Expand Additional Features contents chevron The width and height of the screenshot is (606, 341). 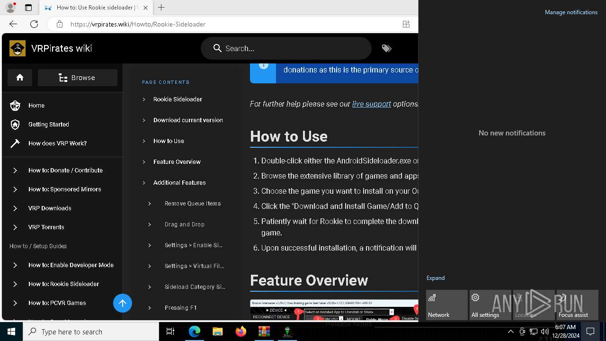click(144, 182)
